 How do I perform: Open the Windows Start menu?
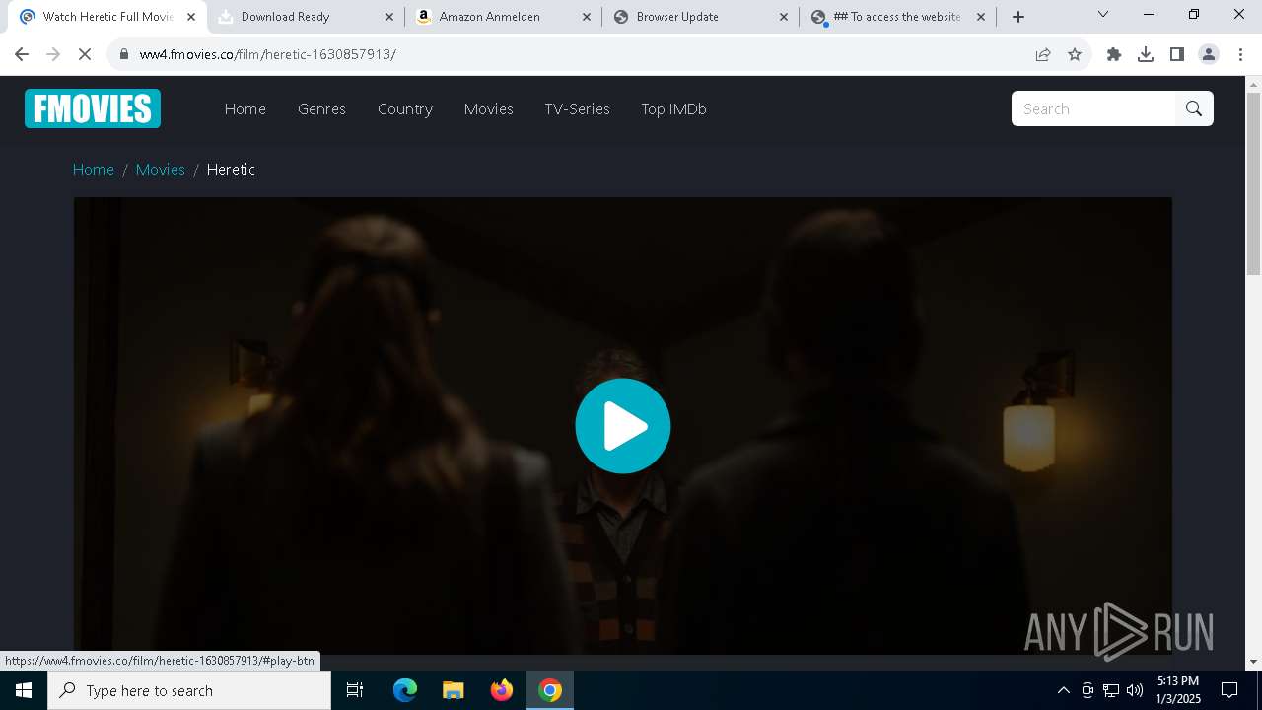[24, 690]
